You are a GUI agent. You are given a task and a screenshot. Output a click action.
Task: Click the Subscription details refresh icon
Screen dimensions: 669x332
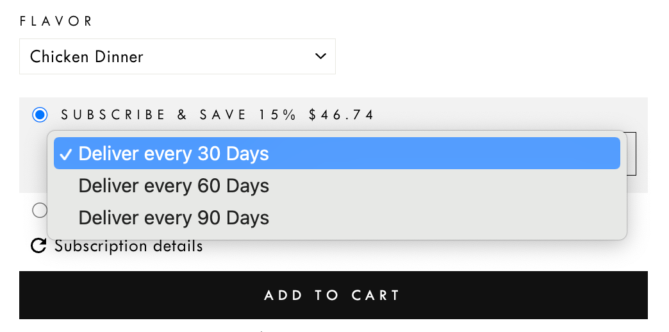[x=38, y=245]
